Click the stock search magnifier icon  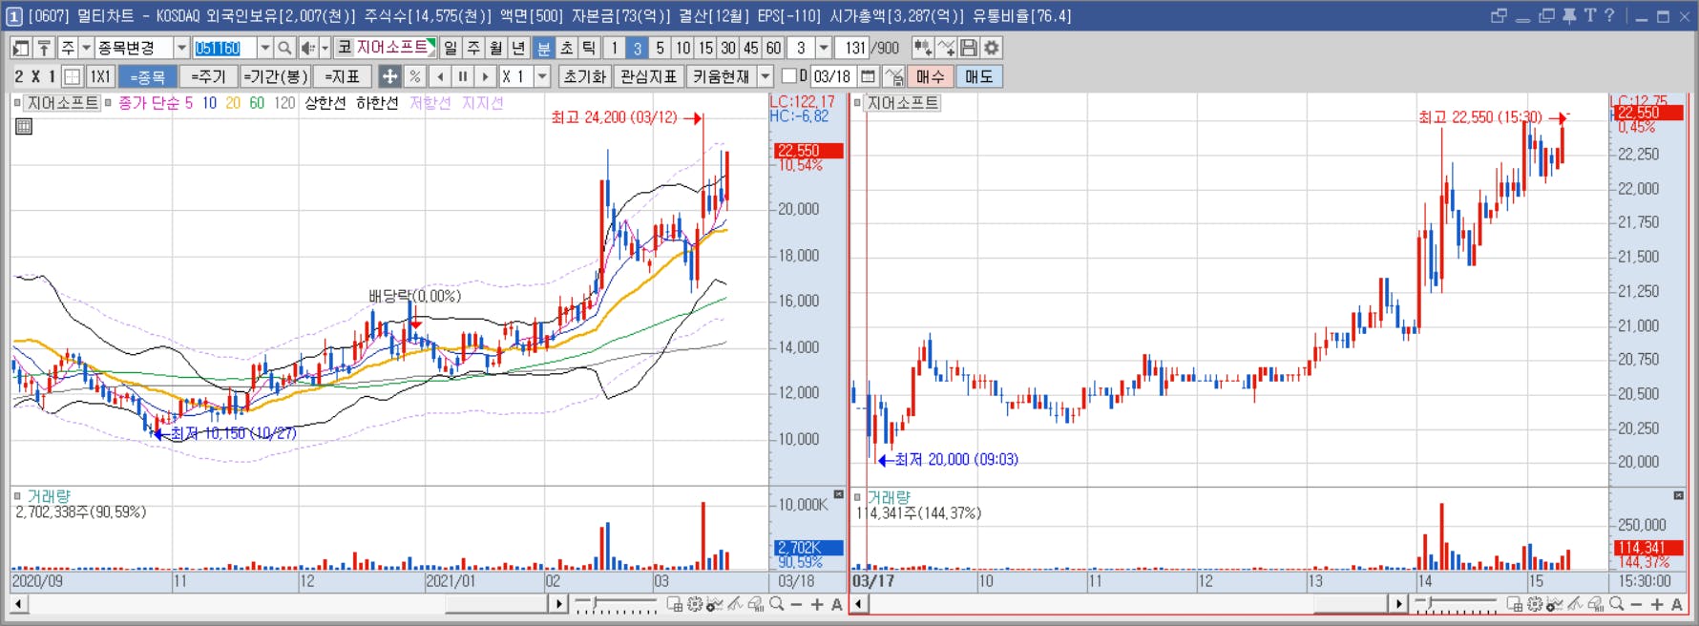(x=284, y=48)
